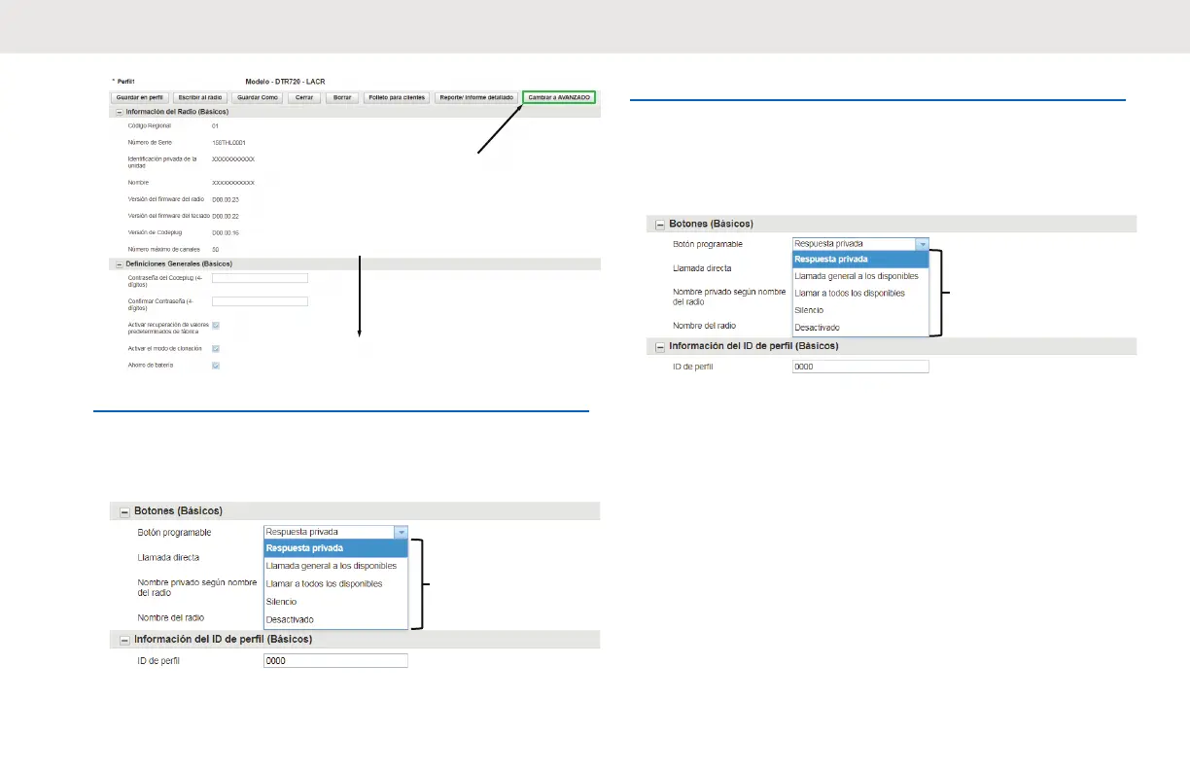Choose Desactivado in the lower-left dropdown list

pos(289,619)
